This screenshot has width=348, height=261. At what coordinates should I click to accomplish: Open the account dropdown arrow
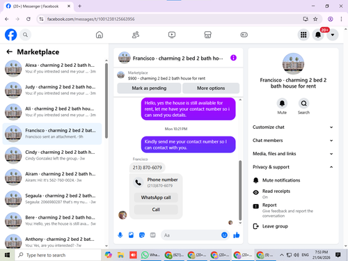[333, 35]
